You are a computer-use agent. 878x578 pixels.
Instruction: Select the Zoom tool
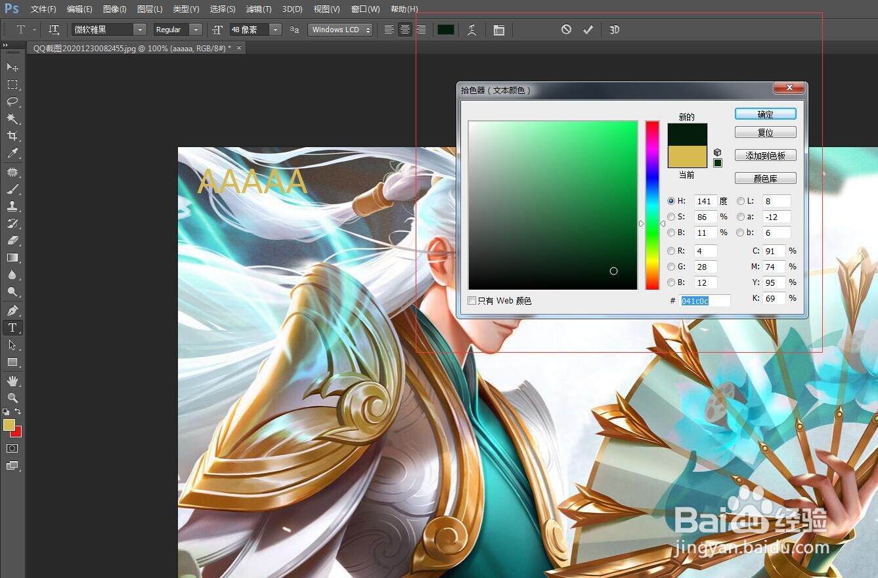coord(12,397)
